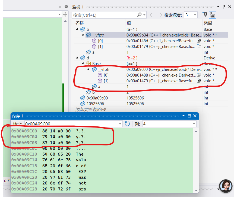This screenshot has height=197, width=234.
Task: Select the cube icon of variable d
Action: [83, 58]
